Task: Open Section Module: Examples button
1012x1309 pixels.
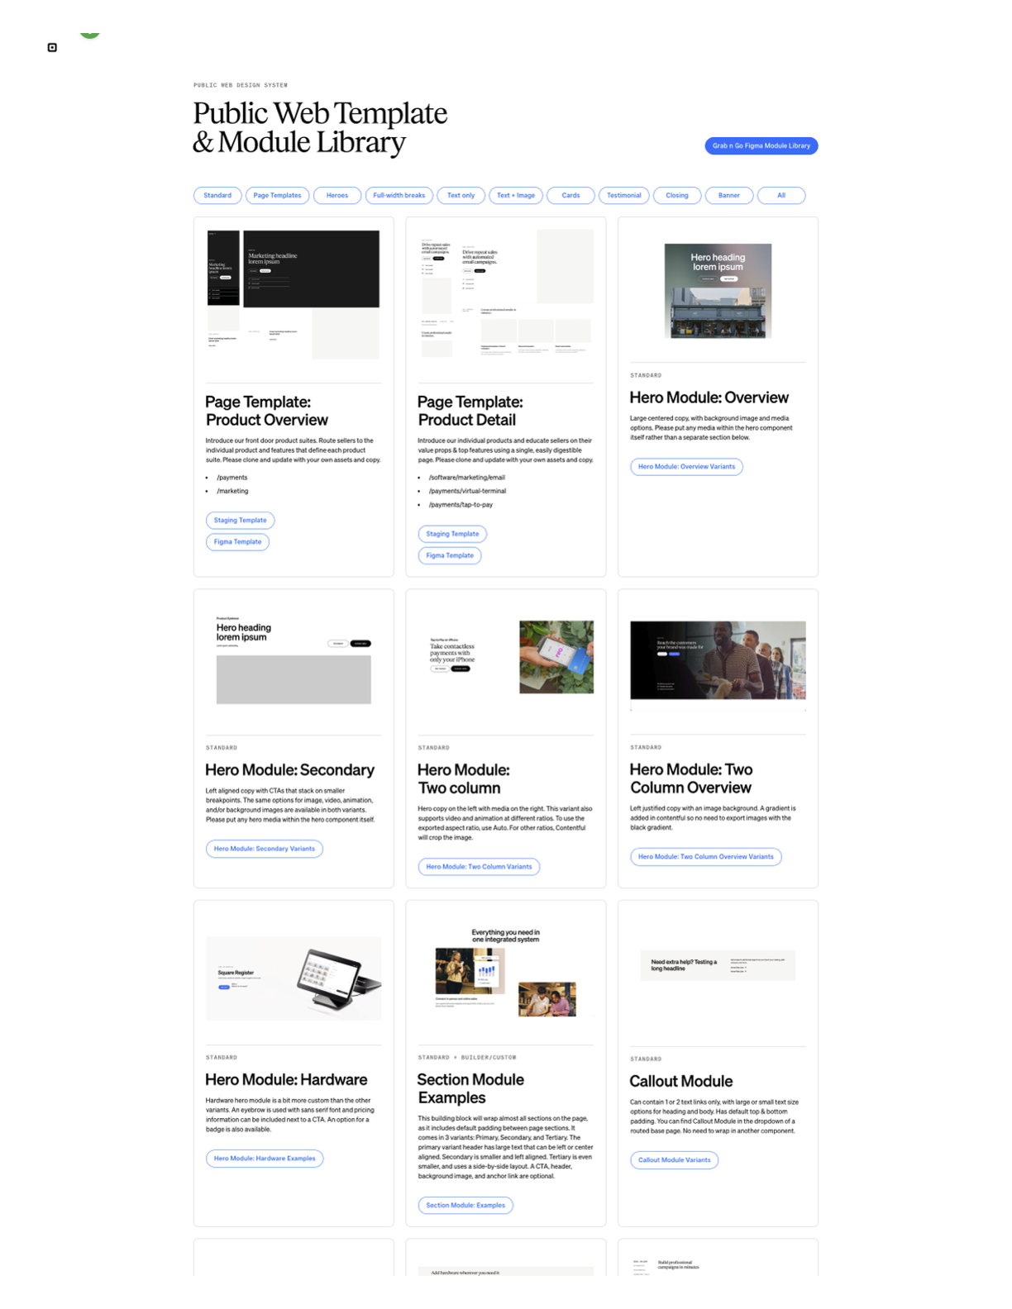Action: click(x=465, y=1206)
